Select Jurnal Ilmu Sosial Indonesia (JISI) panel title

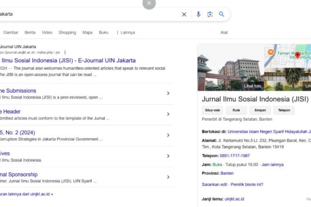point(255,99)
